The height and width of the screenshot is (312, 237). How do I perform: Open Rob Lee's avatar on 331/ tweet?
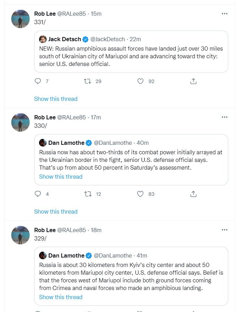[x=21, y=19]
